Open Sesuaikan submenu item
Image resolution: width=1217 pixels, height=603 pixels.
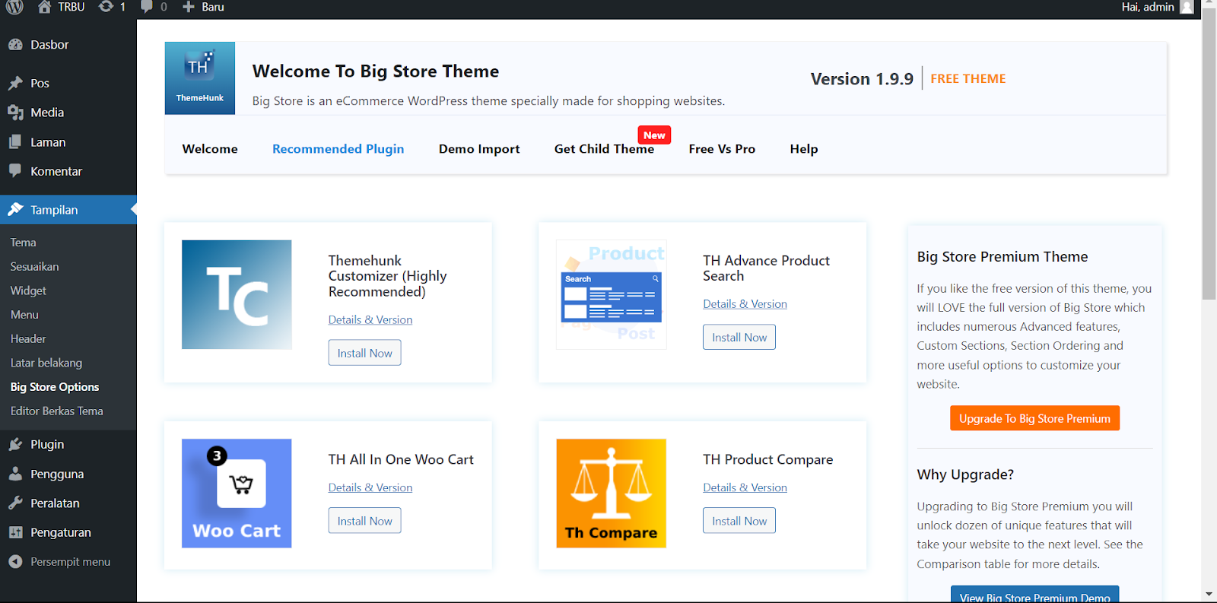[34, 267]
